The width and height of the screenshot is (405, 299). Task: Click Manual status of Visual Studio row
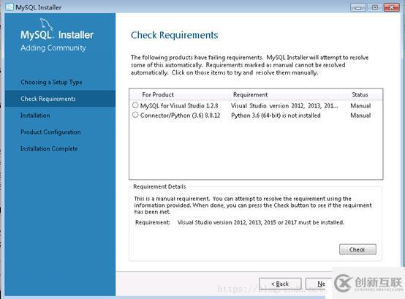[360, 105]
